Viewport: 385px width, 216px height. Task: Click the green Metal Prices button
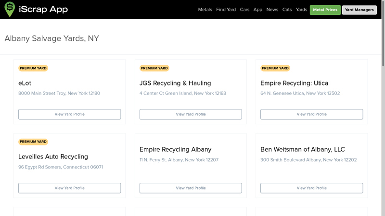click(325, 10)
